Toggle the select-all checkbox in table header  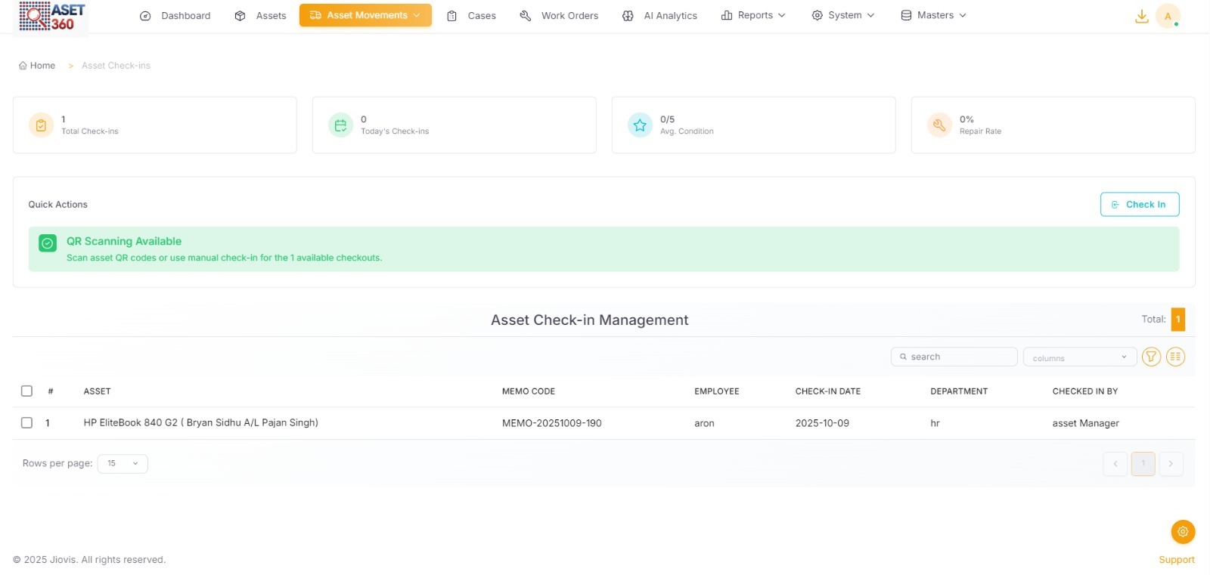pos(27,391)
